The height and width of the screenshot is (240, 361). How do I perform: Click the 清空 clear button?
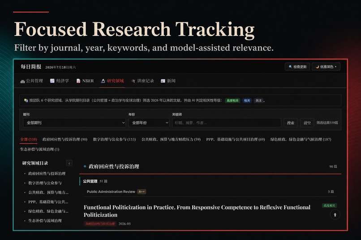point(307,123)
